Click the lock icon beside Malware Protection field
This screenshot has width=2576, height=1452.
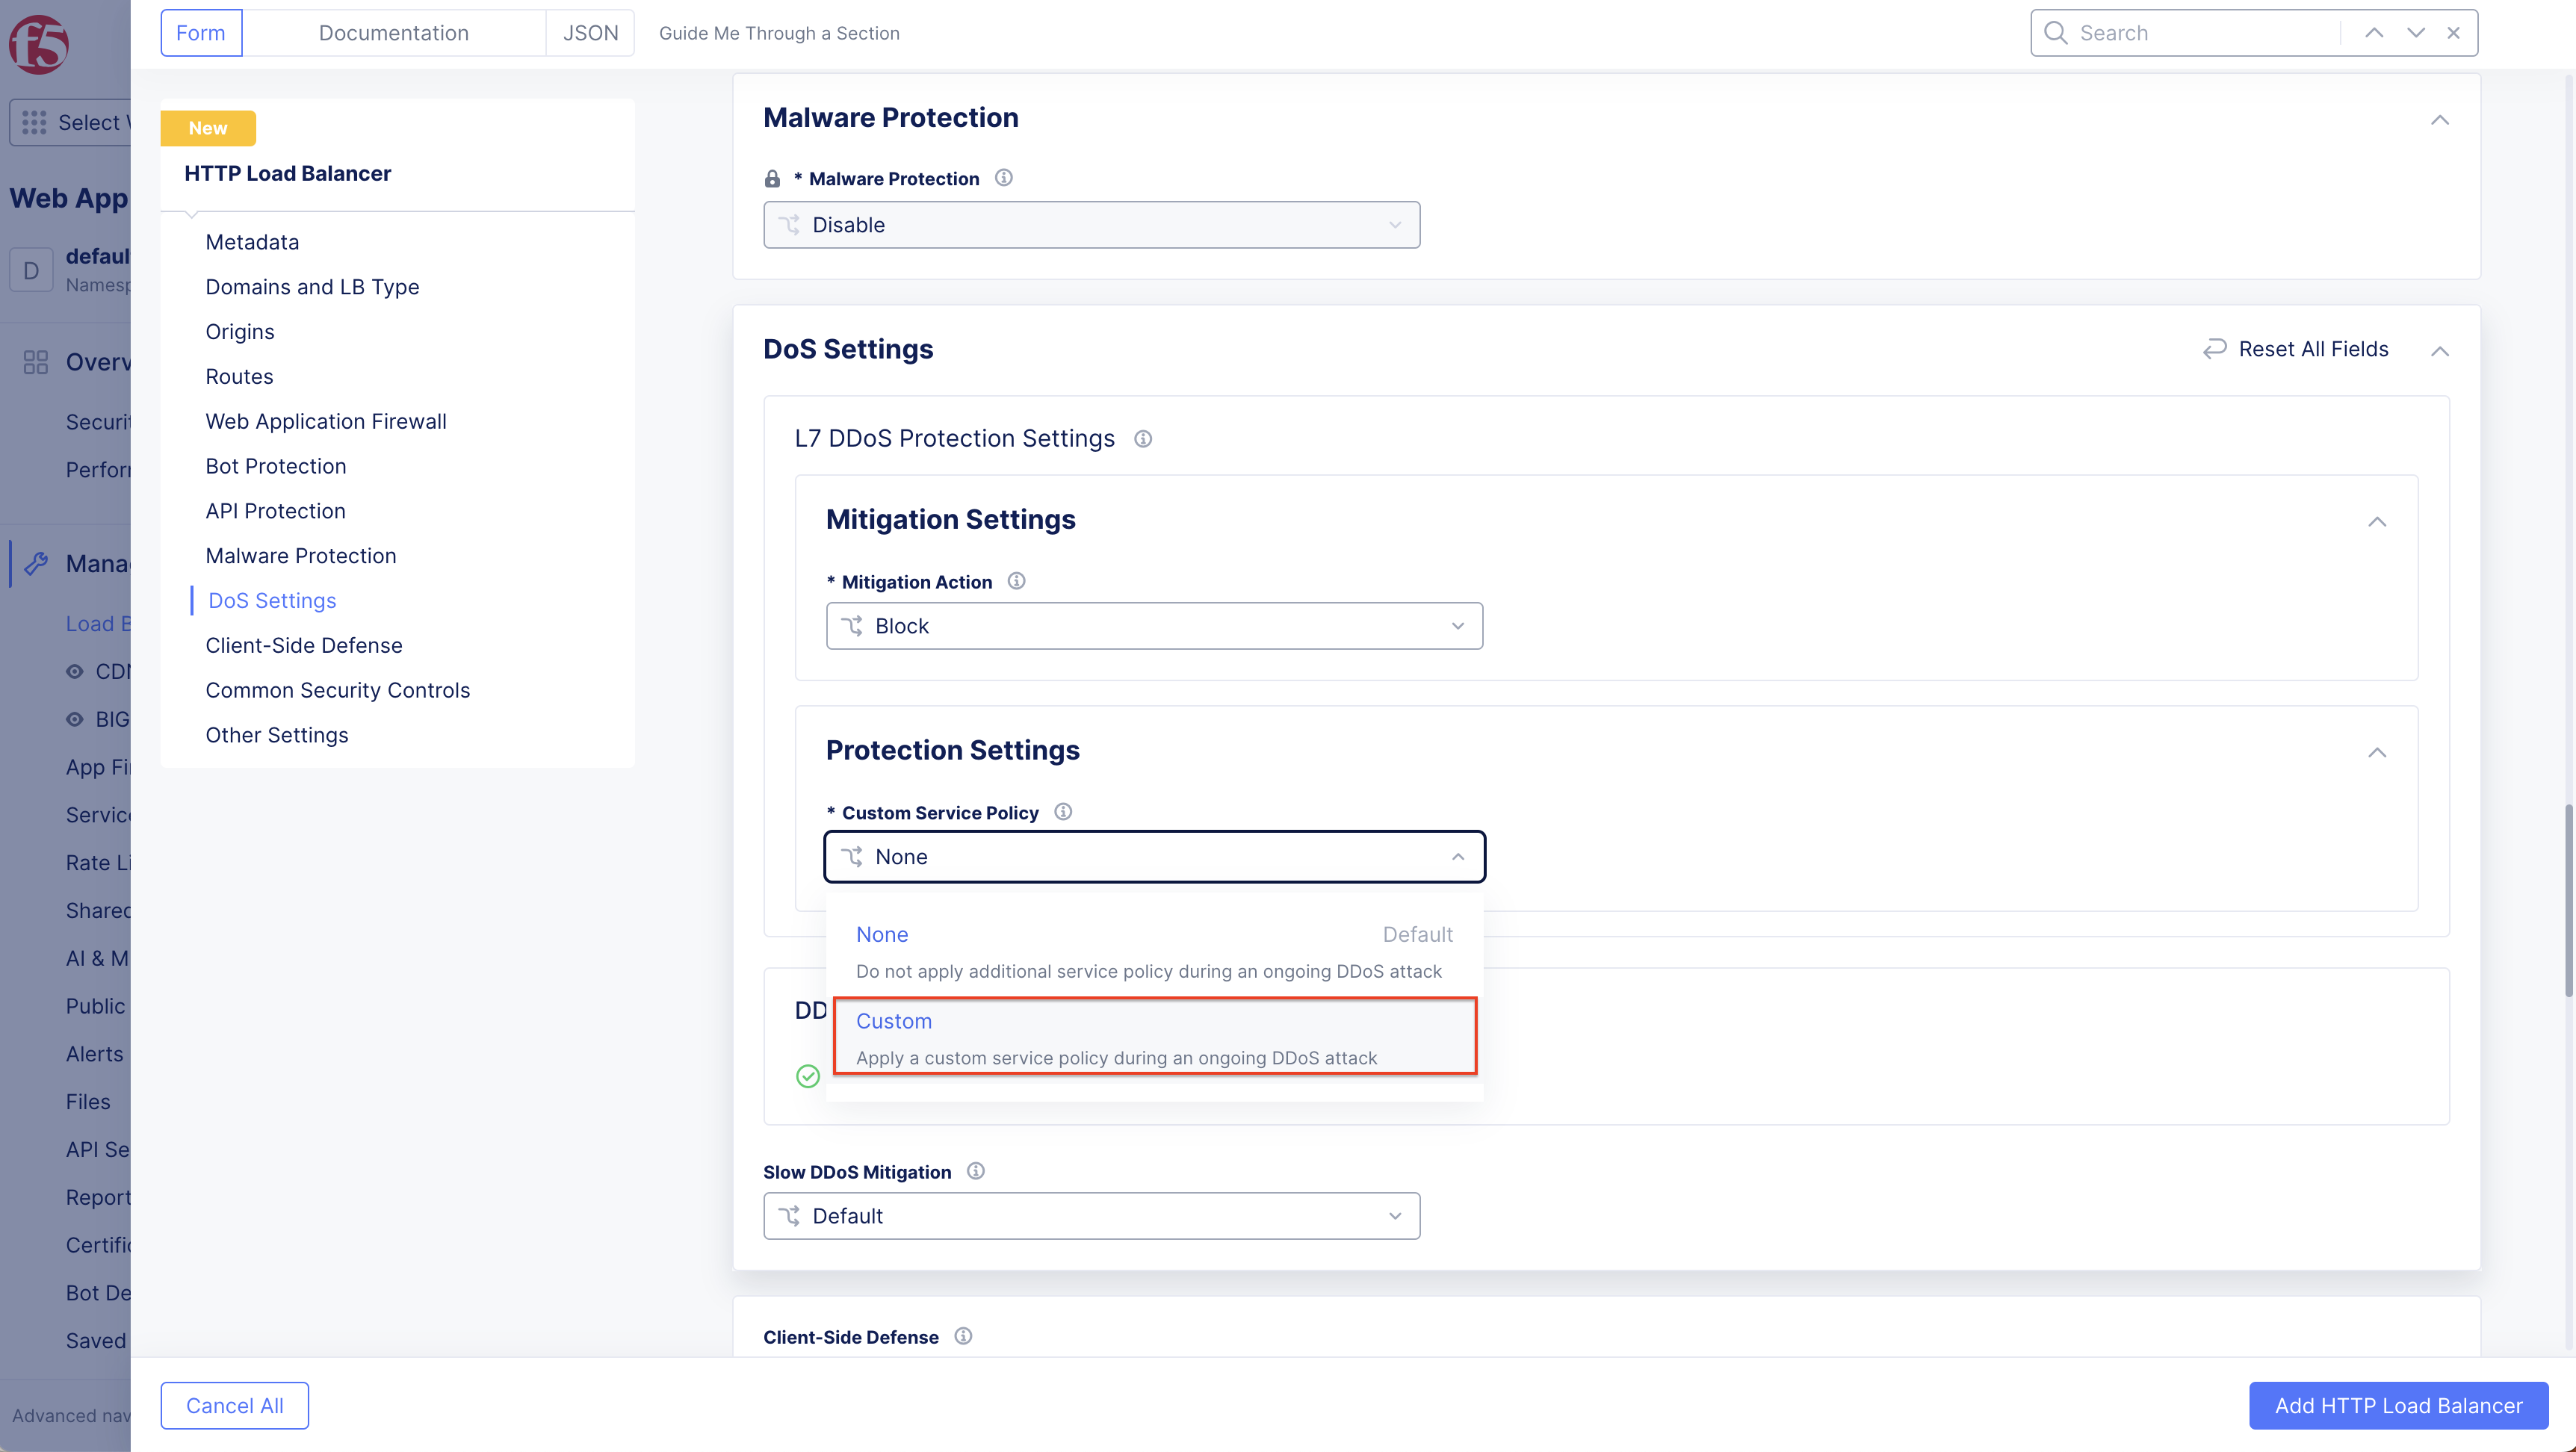click(772, 178)
